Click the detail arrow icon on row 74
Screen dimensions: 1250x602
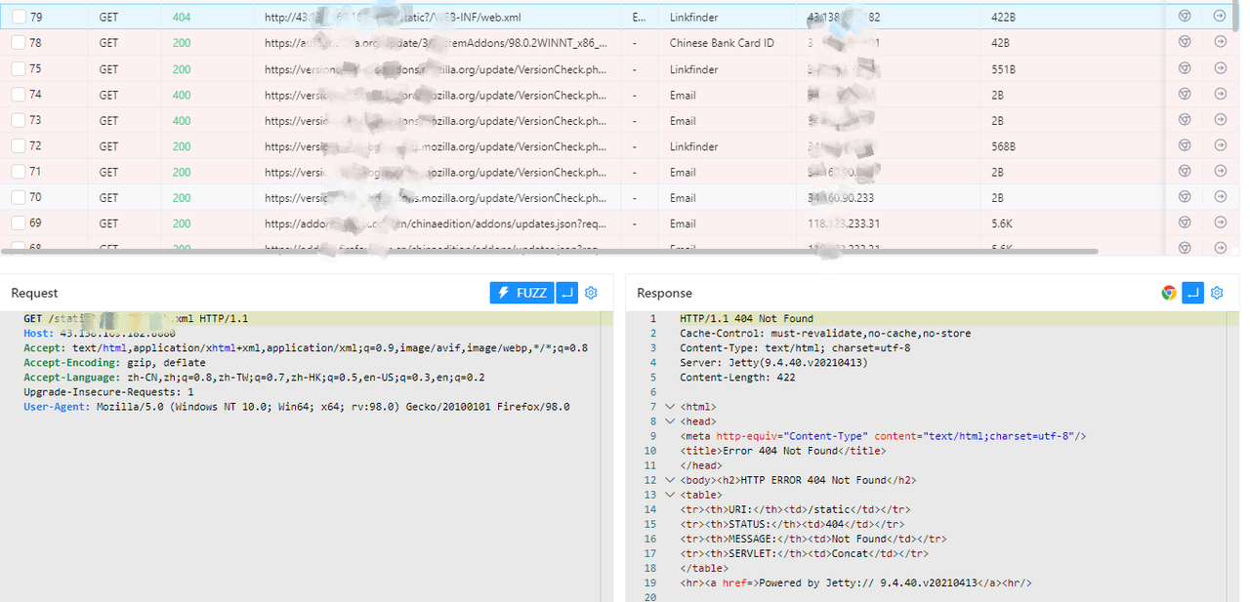[1220, 94]
